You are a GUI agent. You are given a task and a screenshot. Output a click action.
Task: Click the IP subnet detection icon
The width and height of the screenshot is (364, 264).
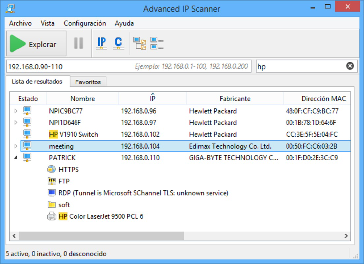(x=102, y=43)
